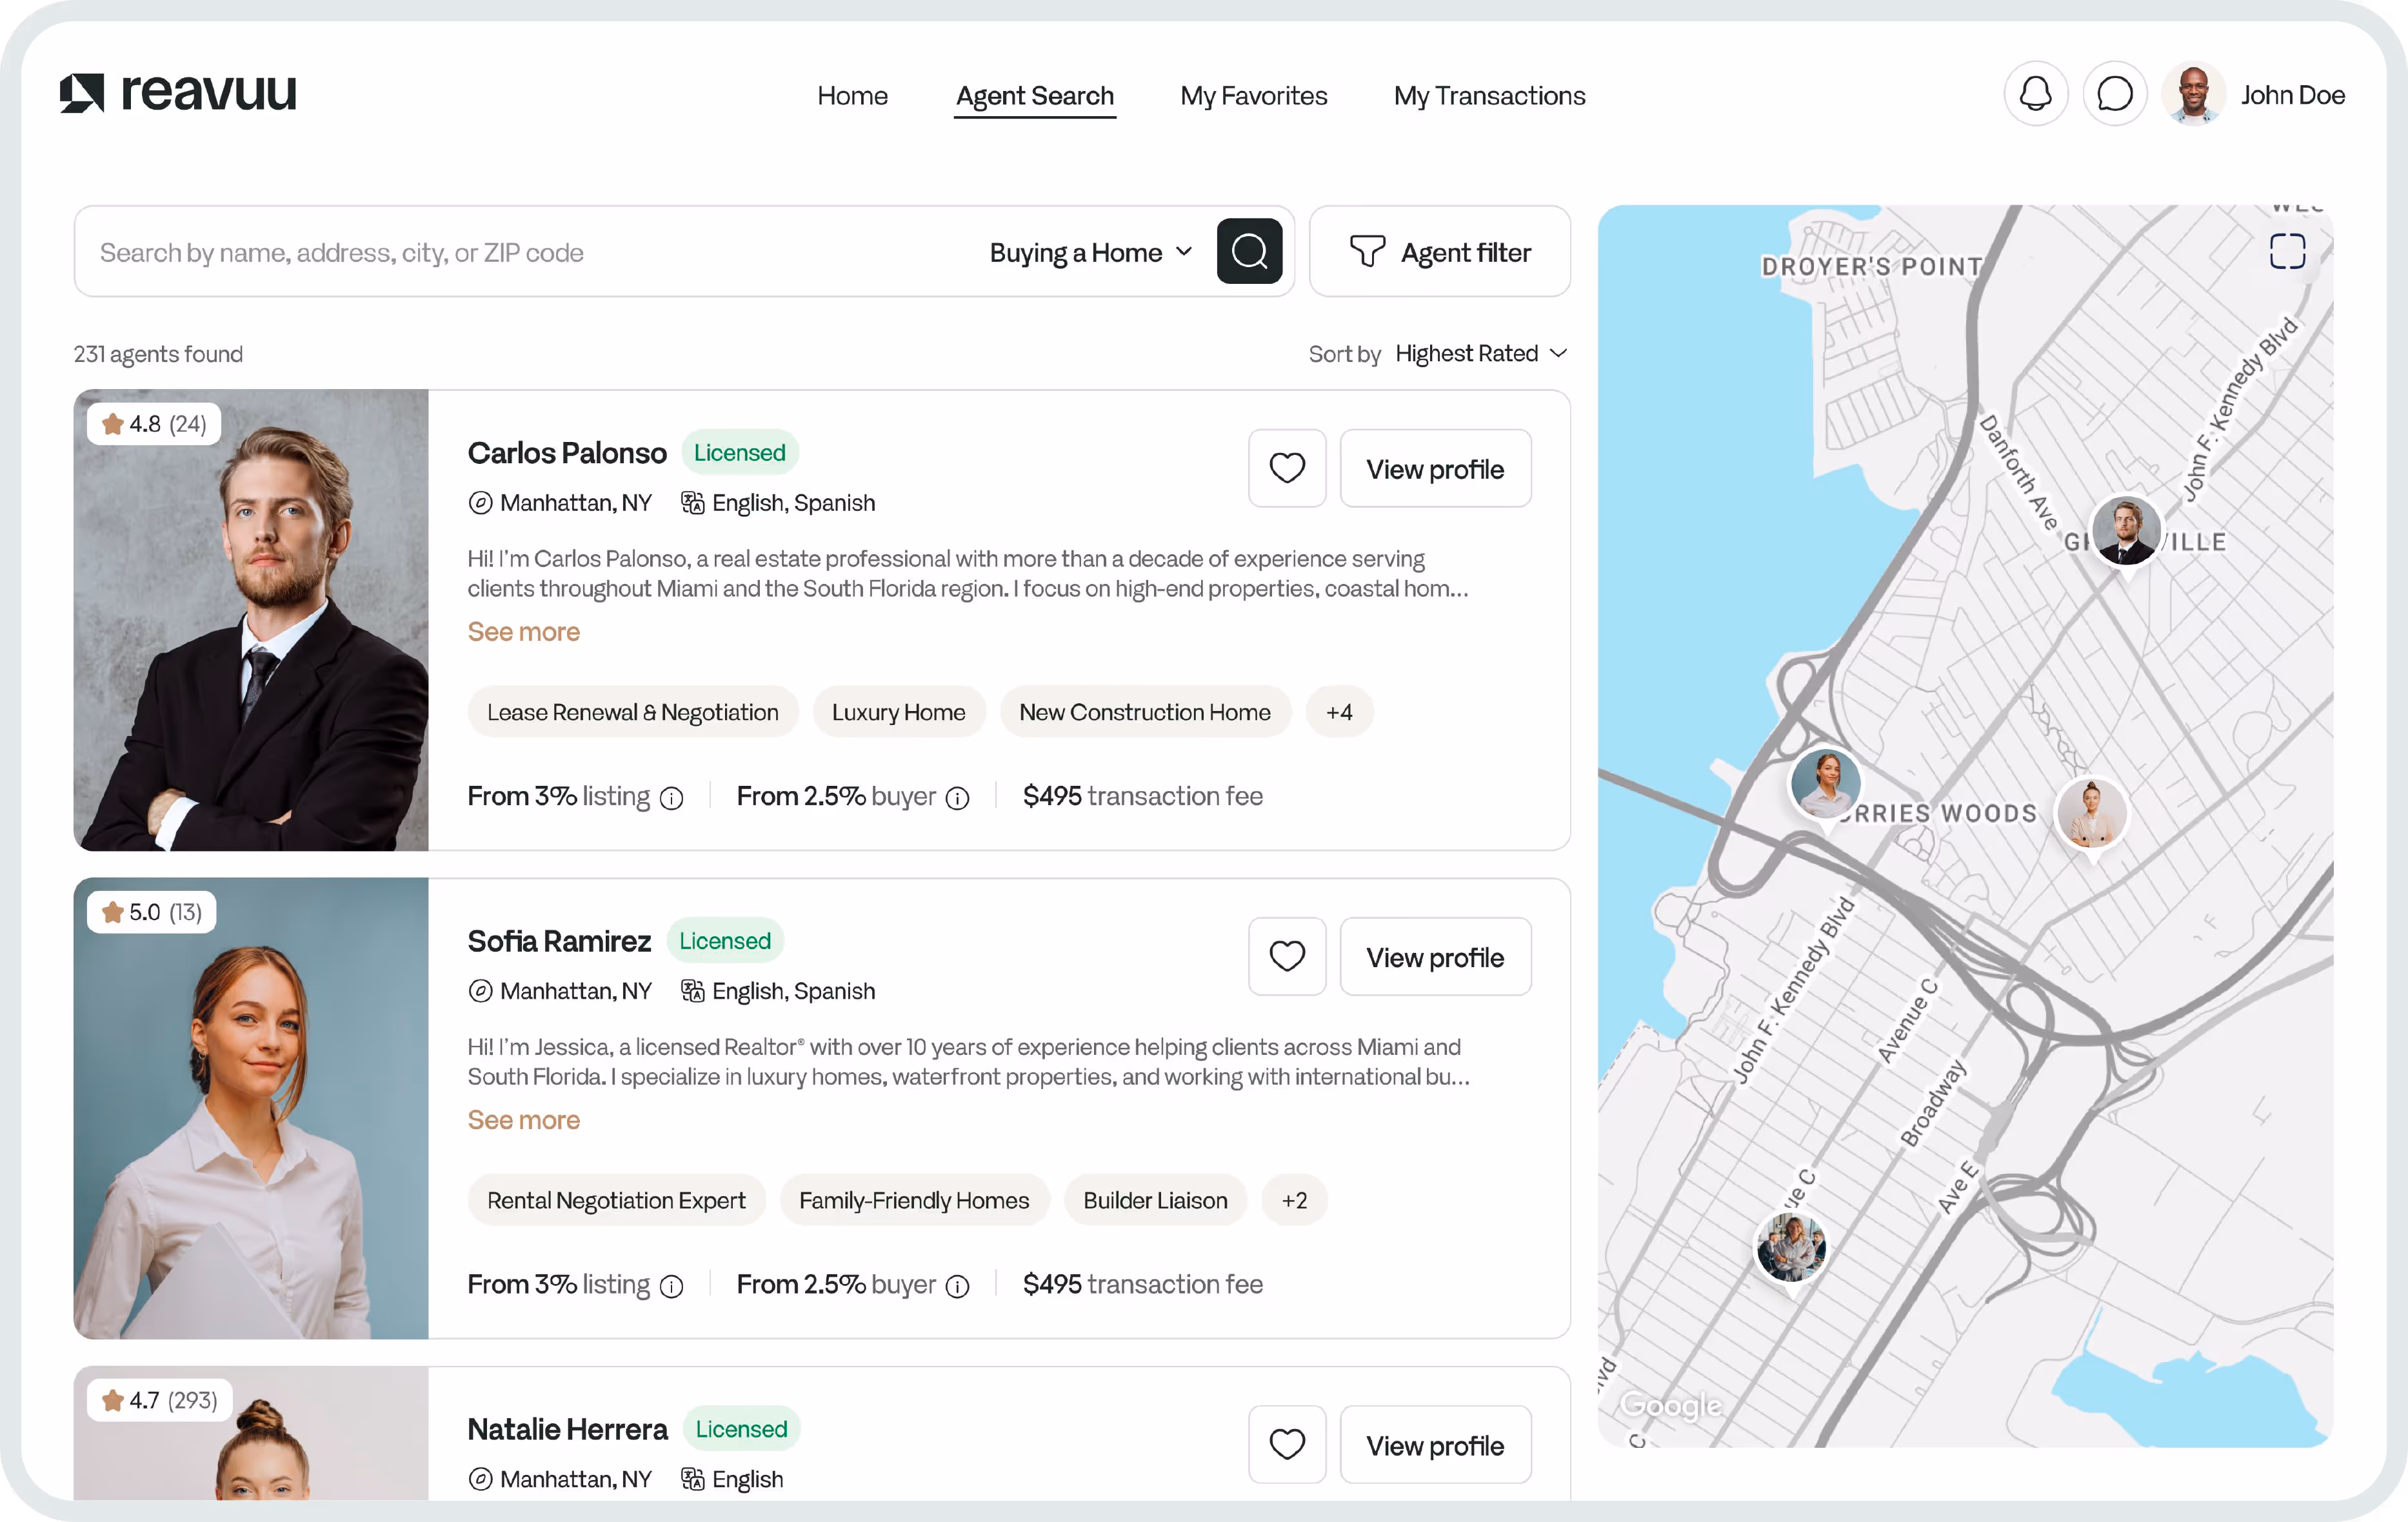This screenshot has height=1522, width=2408.
Task: Favorite Sofia Ramirez with the heart
Action: coord(1287,957)
